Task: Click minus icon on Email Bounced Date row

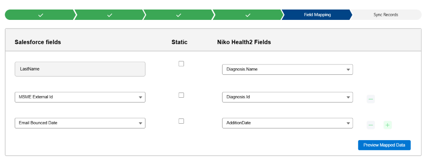Action: (x=371, y=125)
